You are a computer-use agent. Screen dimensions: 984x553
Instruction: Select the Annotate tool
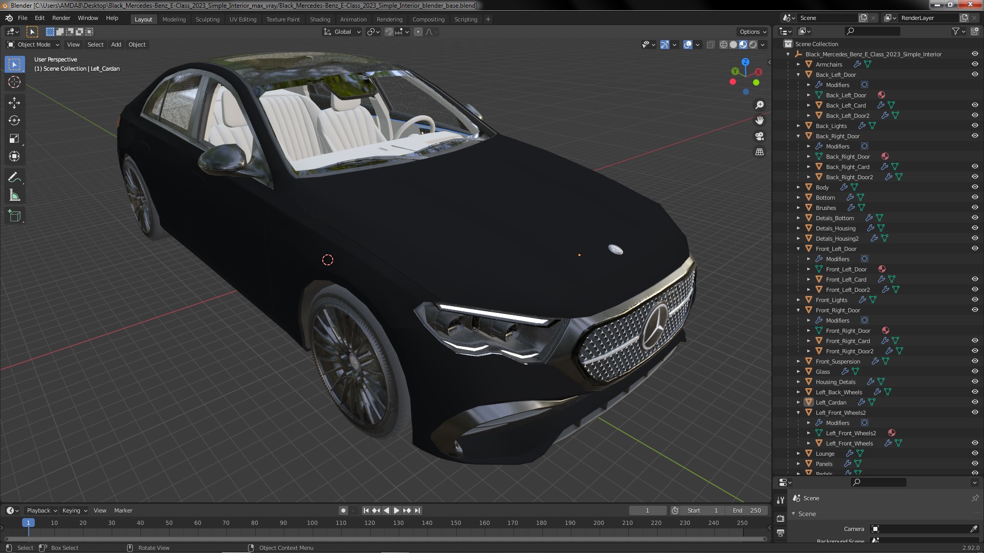click(x=14, y=178)
